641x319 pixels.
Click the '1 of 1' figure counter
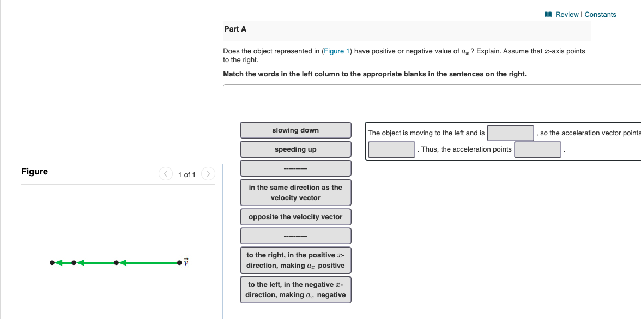187,174
